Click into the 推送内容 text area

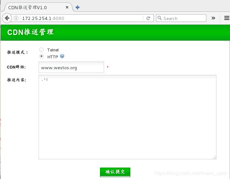coord(127,117)
